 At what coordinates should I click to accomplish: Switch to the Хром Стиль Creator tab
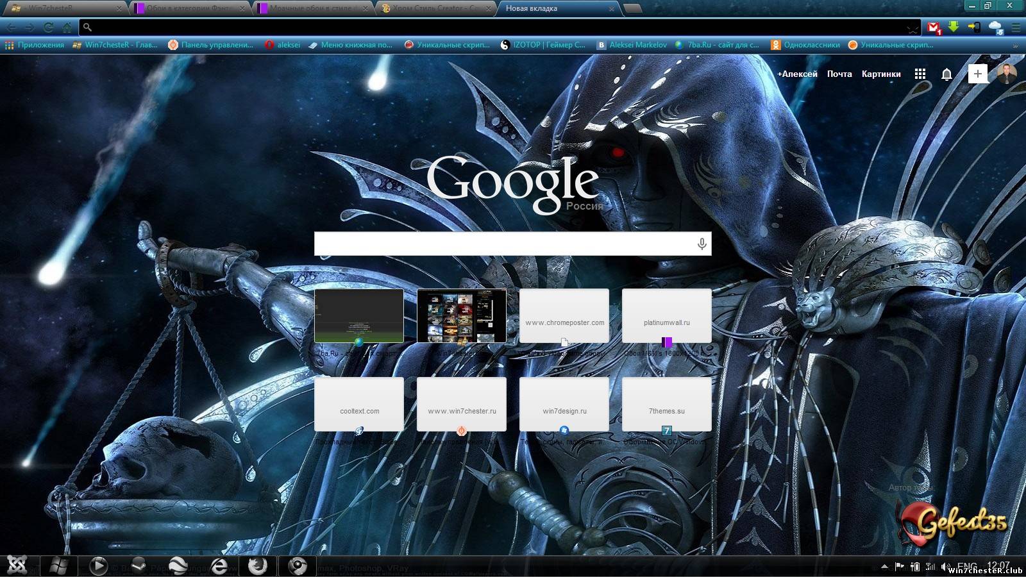coord(436,8)
